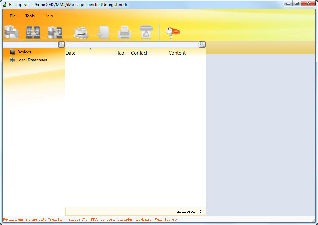
Task: Open the File menu
Action: coord(13,16)
